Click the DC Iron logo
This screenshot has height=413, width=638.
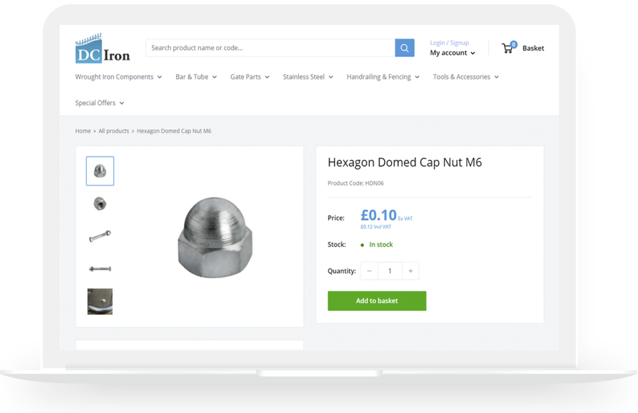[102, 49]
